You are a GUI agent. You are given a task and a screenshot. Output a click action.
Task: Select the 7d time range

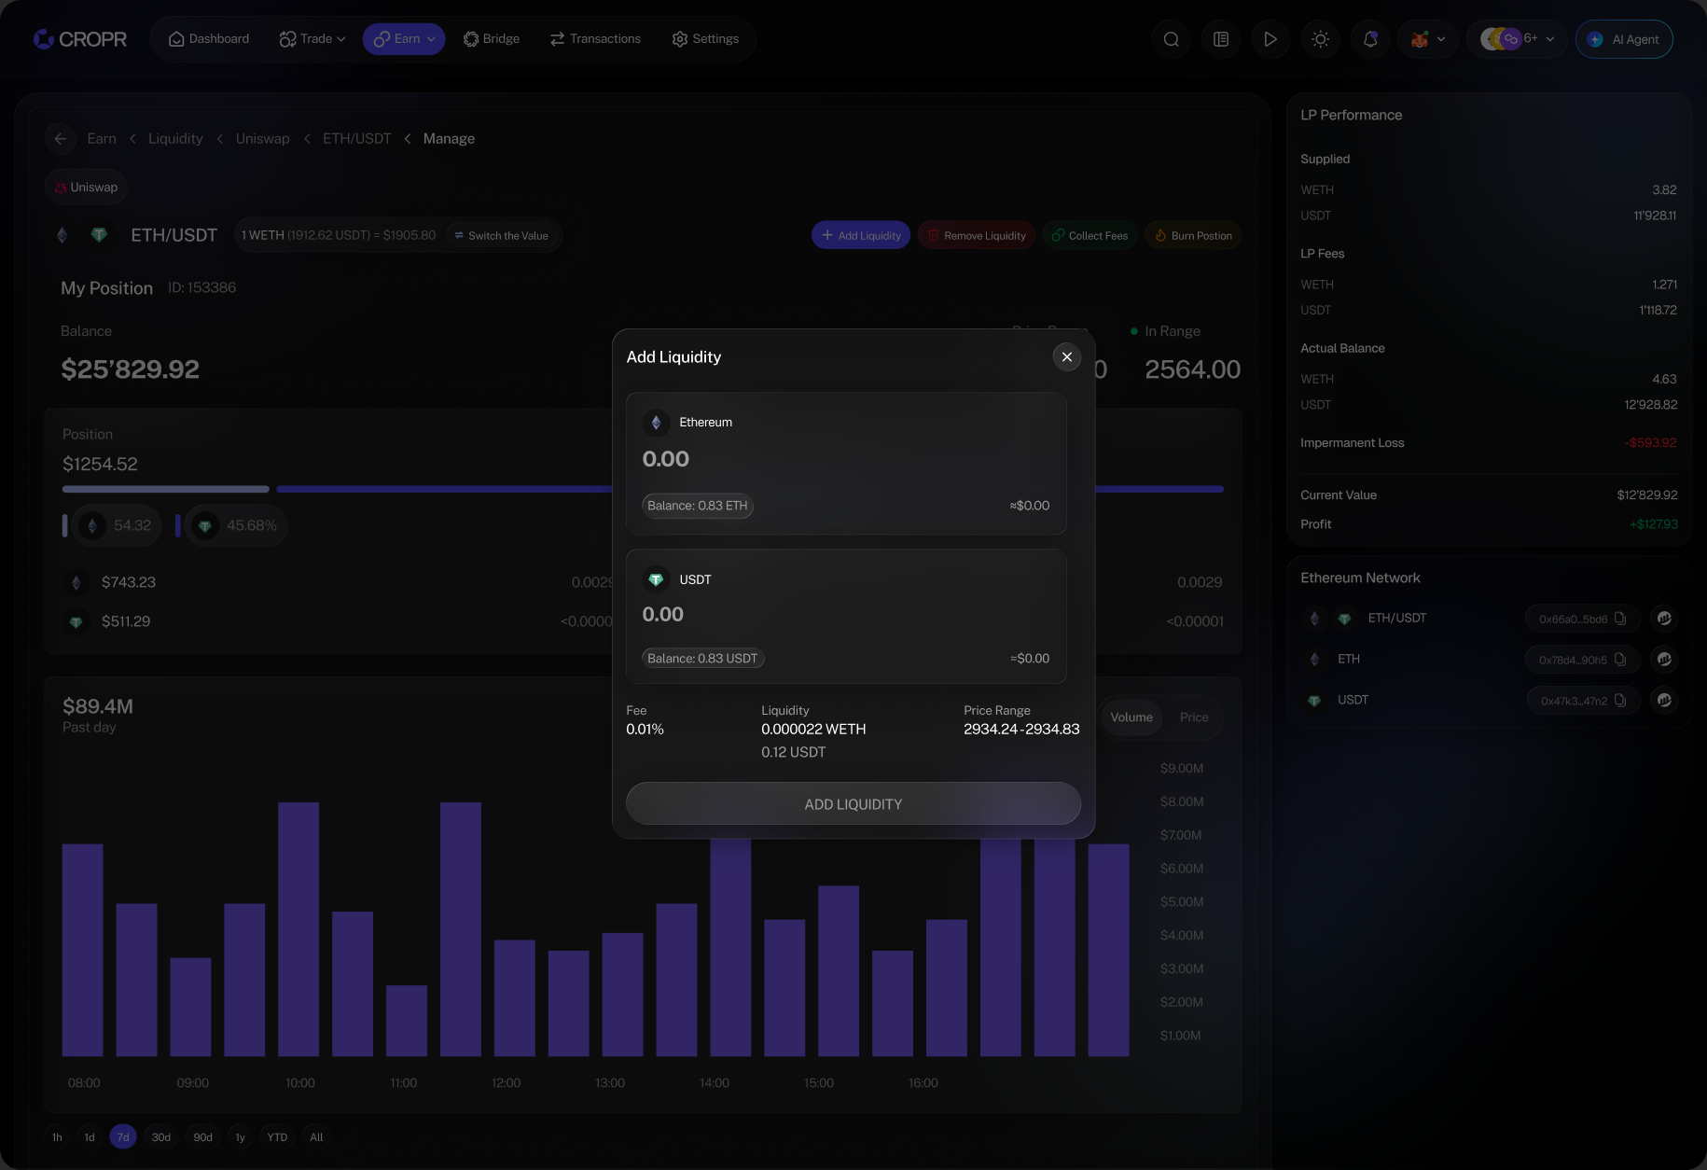(123, 1137)
